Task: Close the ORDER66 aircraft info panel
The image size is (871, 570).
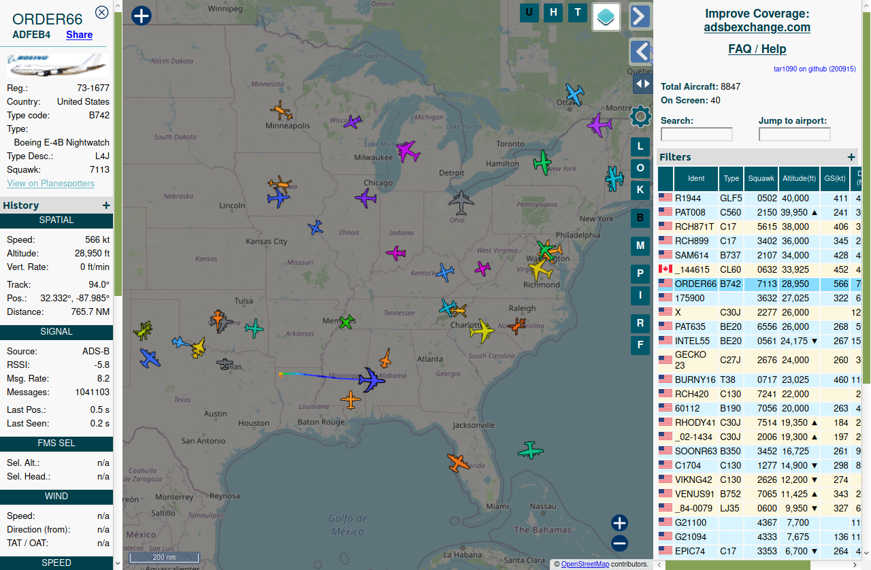Action: click(x=101, y=12)
